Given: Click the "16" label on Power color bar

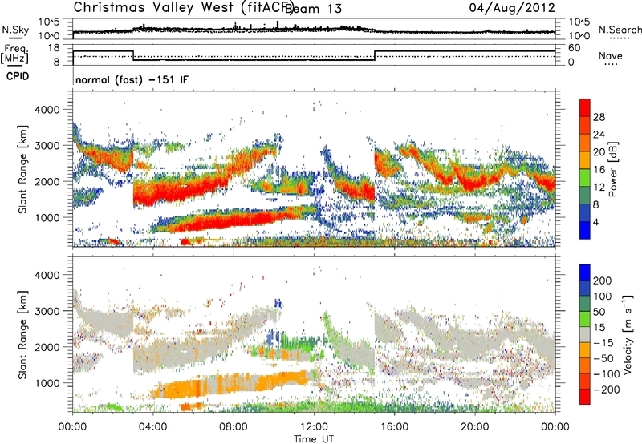Looking at the screenshot, I should [599, 170].
